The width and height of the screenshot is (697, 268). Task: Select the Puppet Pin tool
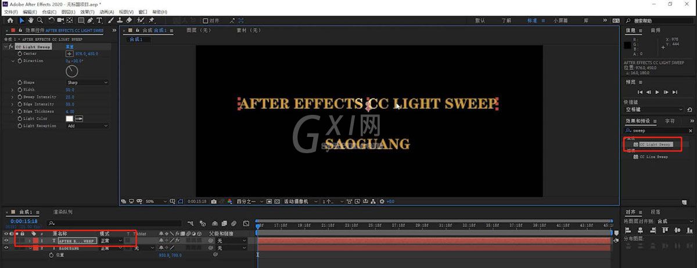(x=151, y=20)
